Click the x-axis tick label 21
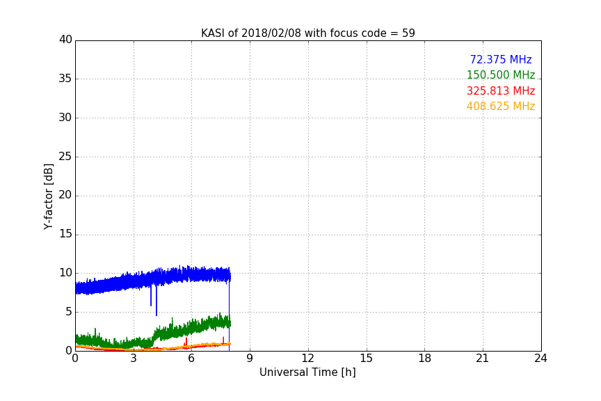This screenshot has width=601, height=401. [483, 359]
